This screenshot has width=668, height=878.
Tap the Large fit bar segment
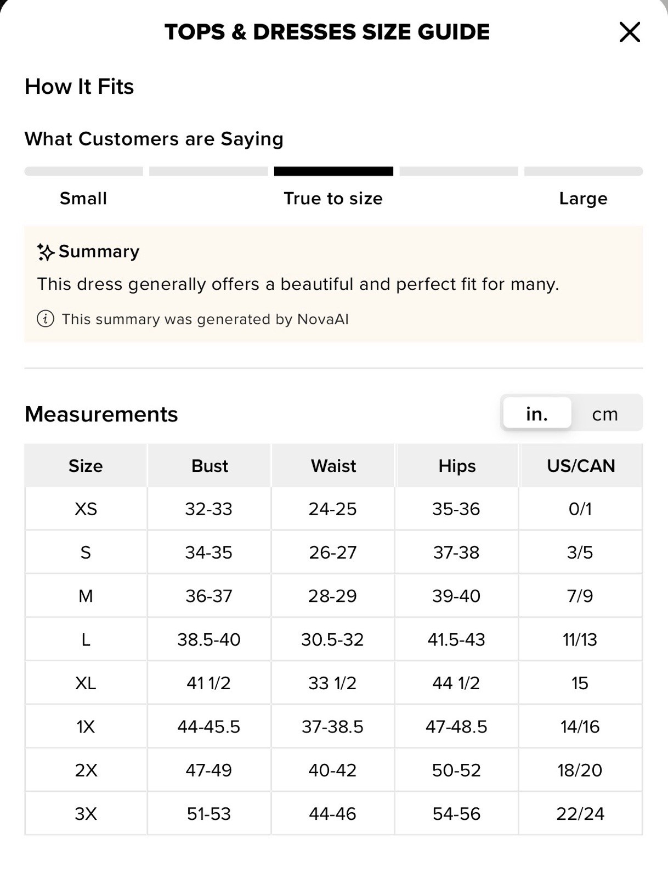click(x=584, y=171)
